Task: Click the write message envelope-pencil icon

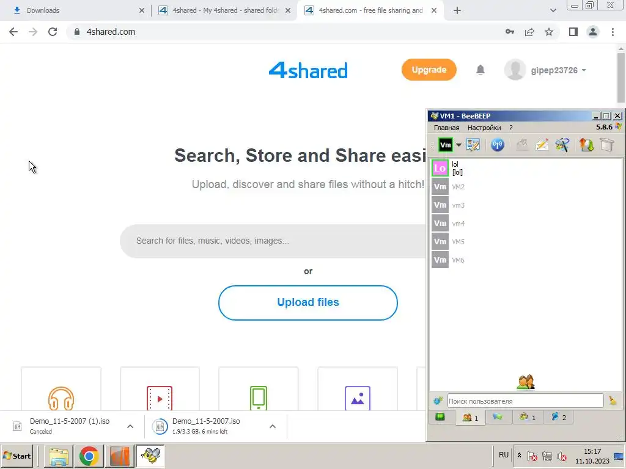Action: click(x=542, y=145)
